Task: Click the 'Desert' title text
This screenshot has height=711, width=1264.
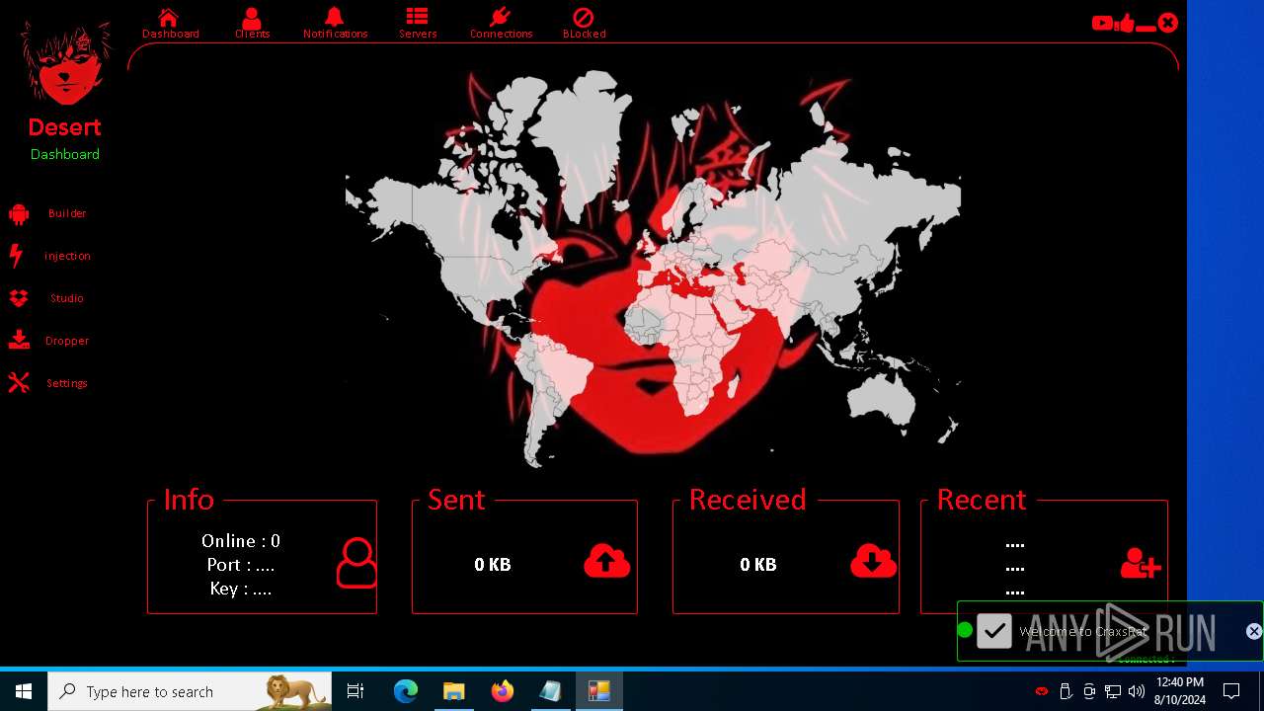Action: coord(65,127)
